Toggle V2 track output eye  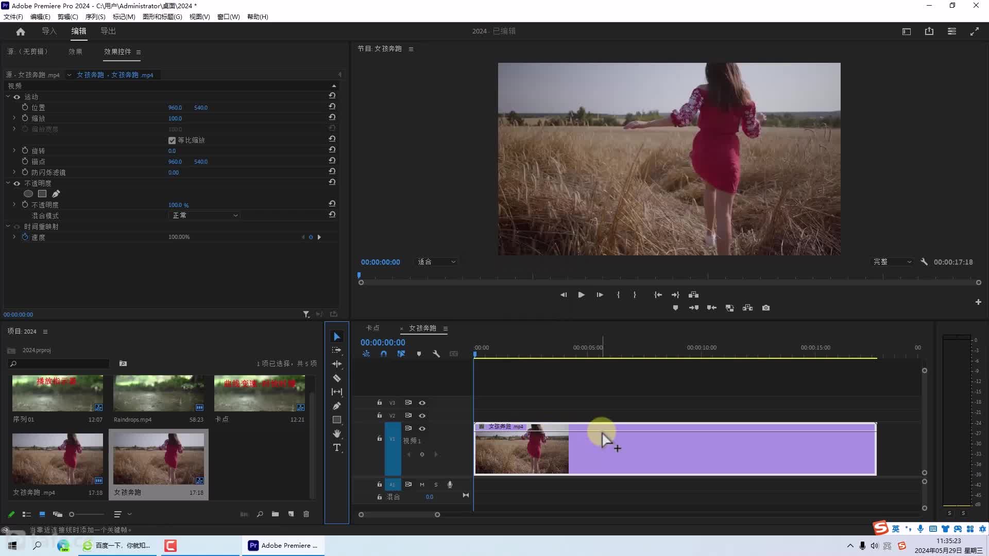tap(422, 415)
